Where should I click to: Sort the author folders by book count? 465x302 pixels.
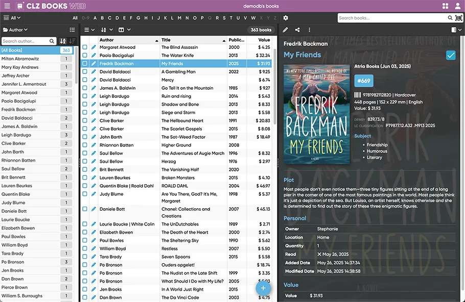72,41
